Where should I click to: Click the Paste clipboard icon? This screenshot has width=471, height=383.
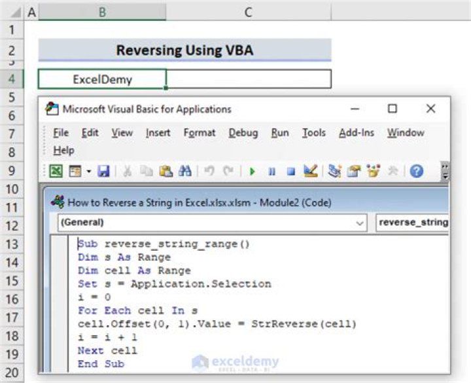pos(166,172)
